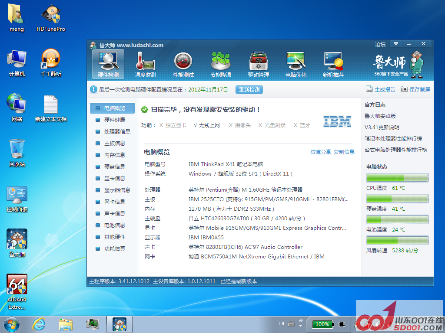Click the IBM ThinkPad X41 model text
The image size is (445, 333).
pyautogui.click(x=226, y=164)
